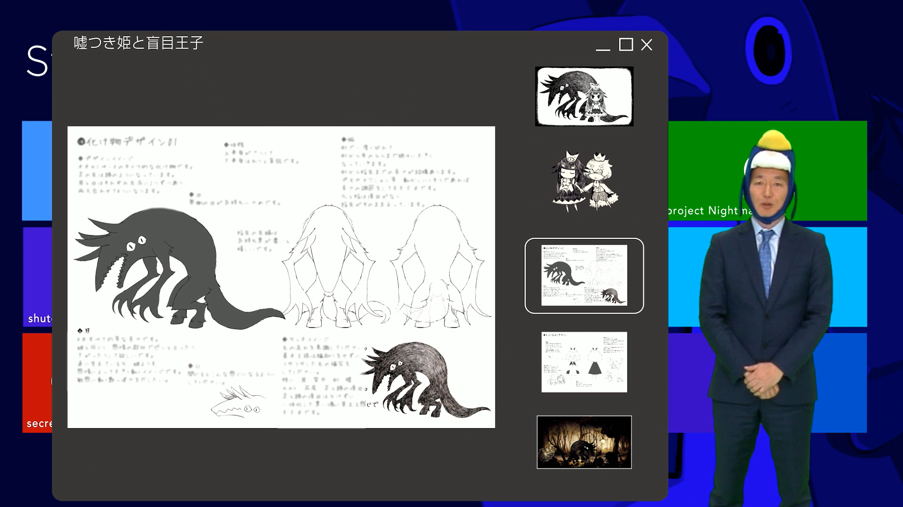Screen dimensions: 903x507
Task: Click the highlighted monster design sheet thumbnail
Action: [584, 276]
